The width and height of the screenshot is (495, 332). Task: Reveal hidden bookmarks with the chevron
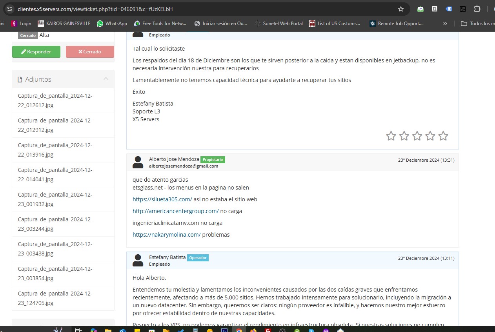445,23
